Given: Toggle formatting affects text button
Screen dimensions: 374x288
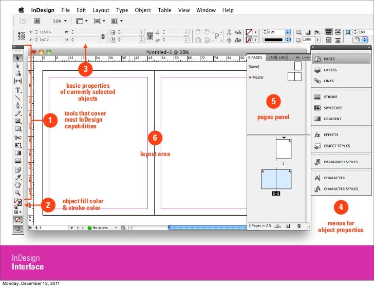Looking at the screenshot, I should 20,212.
